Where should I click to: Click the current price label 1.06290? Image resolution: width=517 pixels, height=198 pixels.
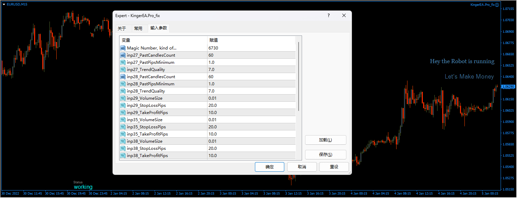point(508,87)
